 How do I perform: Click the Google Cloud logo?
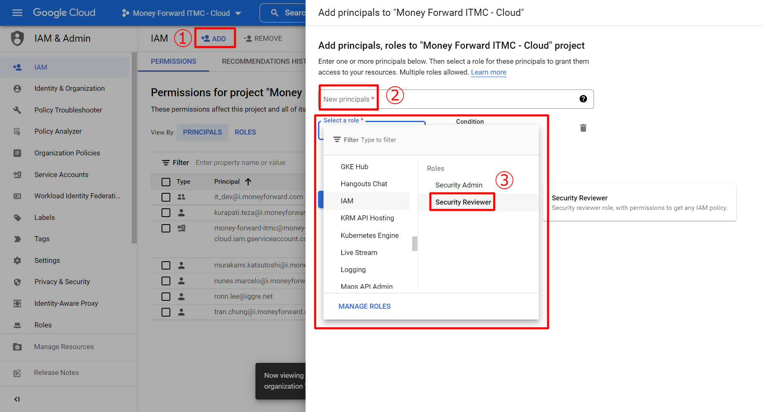coord(64,13)
